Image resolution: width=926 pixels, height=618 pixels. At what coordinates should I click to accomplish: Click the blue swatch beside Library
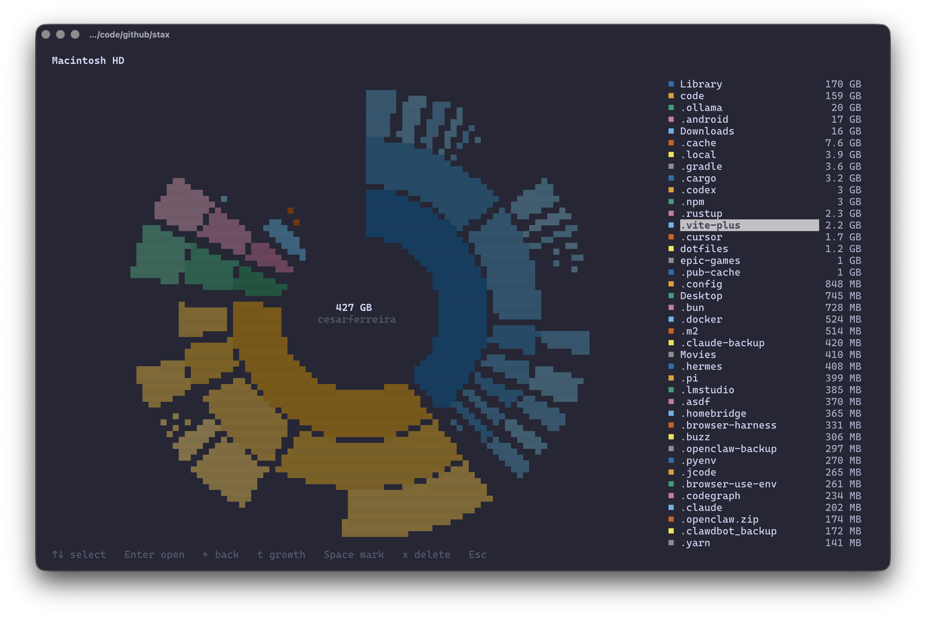tap(671, 84)
